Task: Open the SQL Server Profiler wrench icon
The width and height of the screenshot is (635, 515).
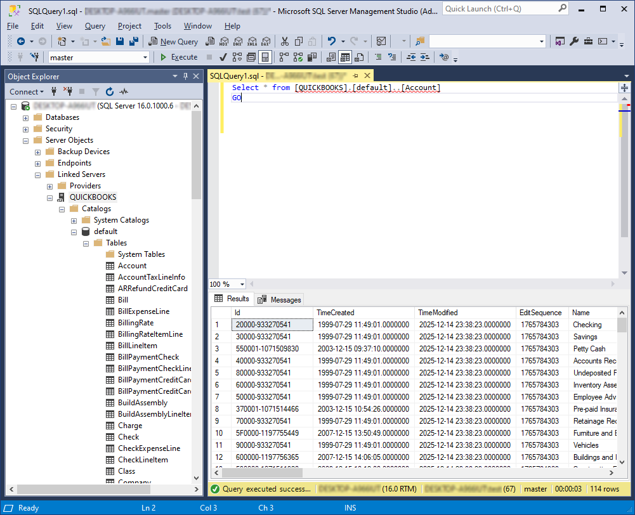Action: pos(574,42)
